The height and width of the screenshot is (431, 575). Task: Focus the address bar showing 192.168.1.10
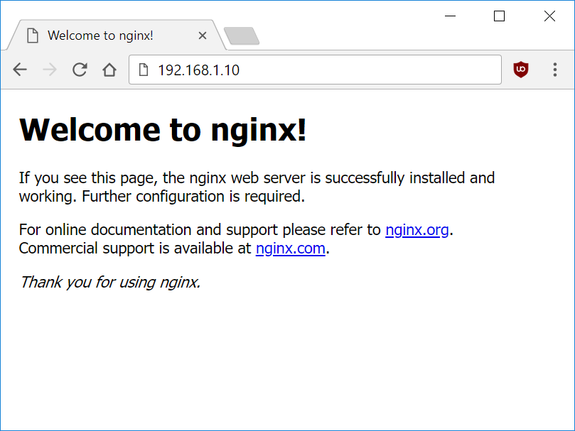320,70
